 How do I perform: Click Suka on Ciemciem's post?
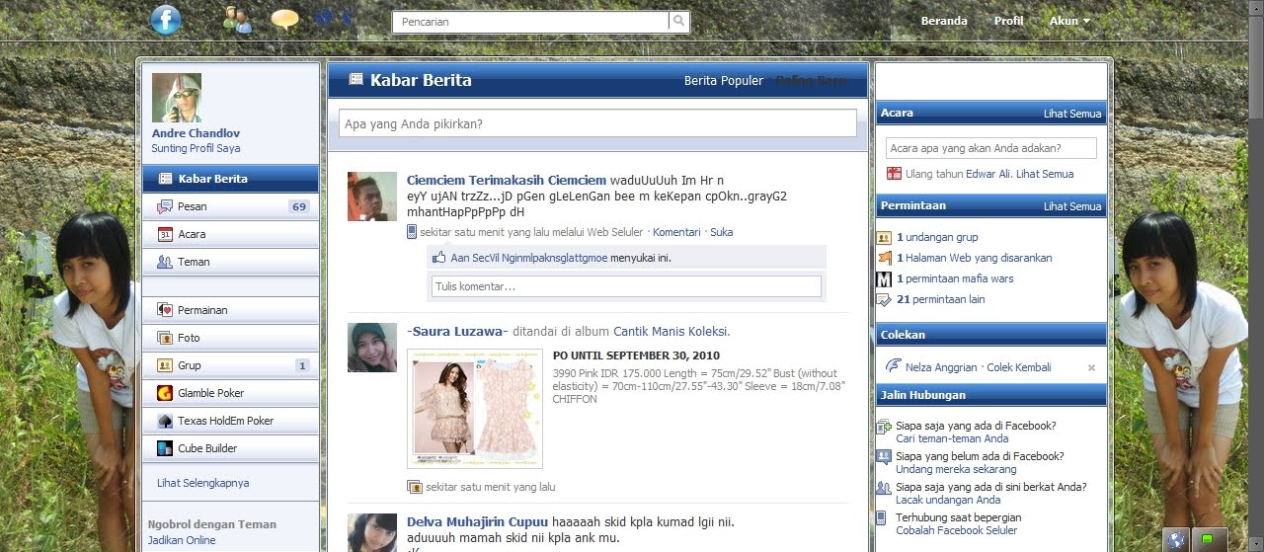722,232
